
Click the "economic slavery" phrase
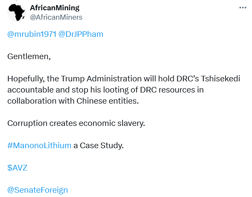coord(112,123)
